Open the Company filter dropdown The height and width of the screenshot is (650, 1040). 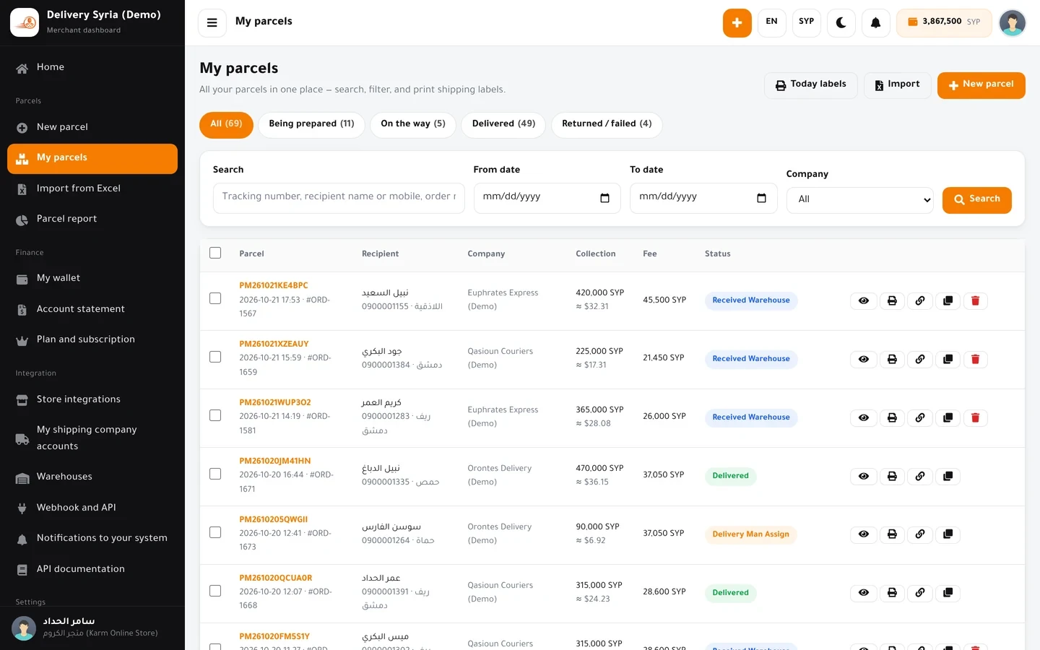[x=860, y=200]
